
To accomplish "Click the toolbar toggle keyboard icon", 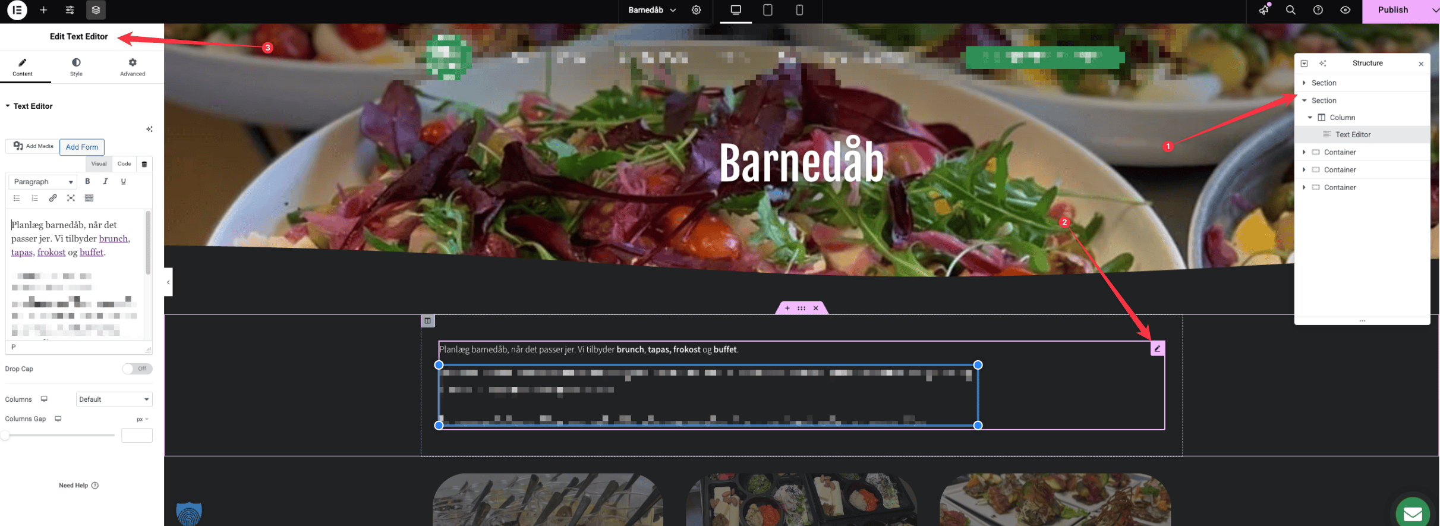I will click(89, 198).
